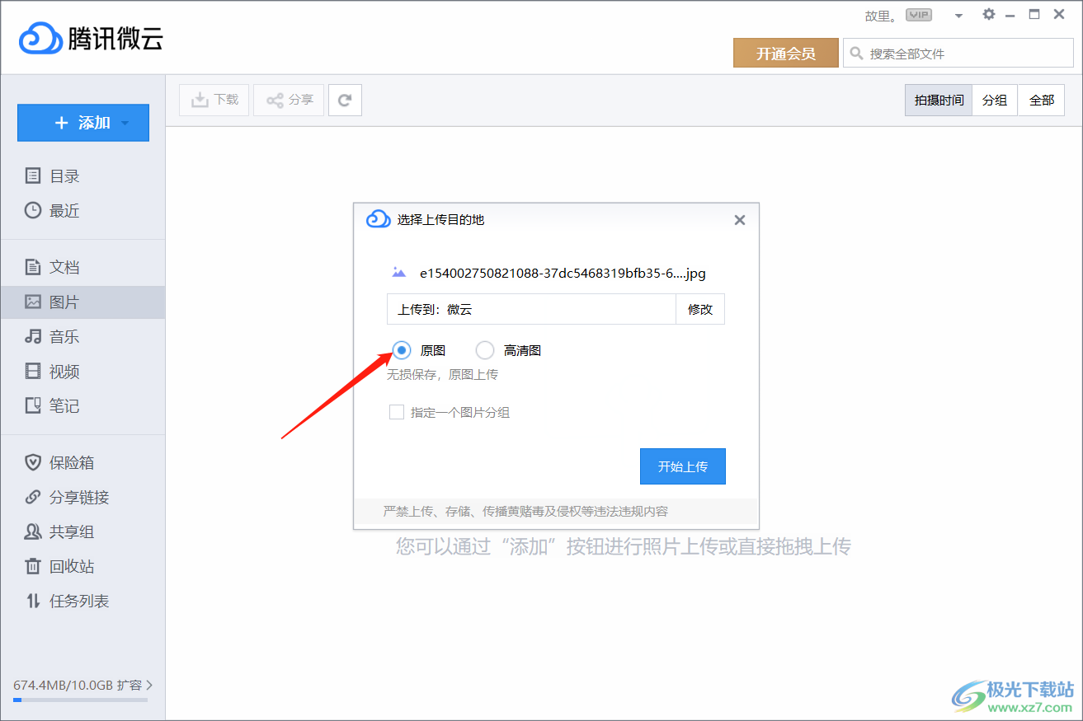Click the storage usage progress bar
1083x721 pixels.
click(x=80, y=700)
